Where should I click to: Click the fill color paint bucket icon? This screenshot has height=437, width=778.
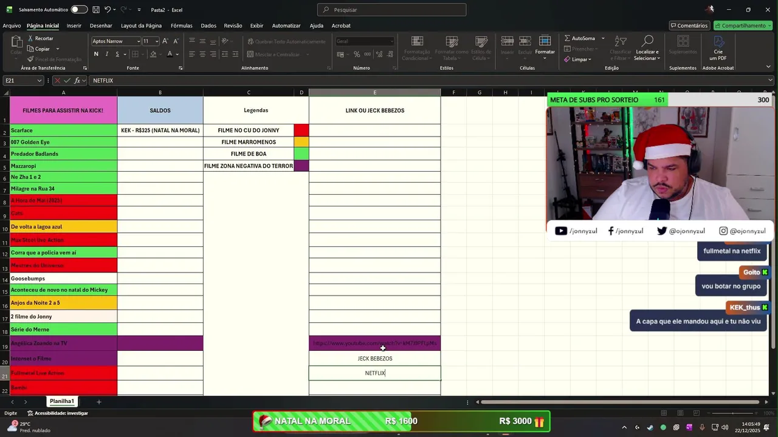click(x=153, y=54)
